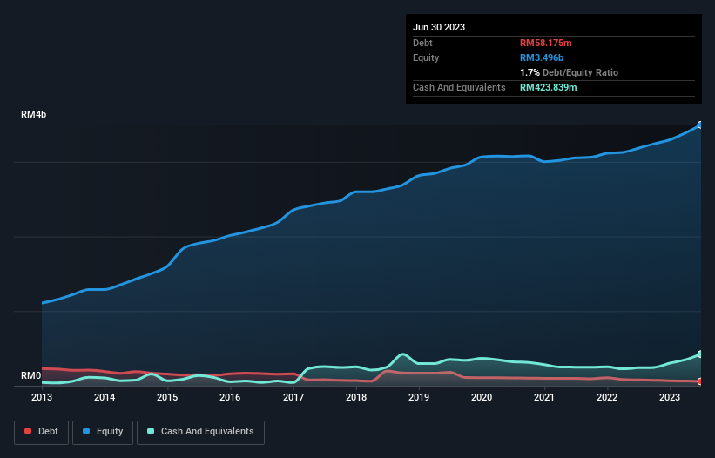The image size is (715, 458).
Task: Click the 2015 x-axis label
Action: pyautogui.click(x=167, y=397)
